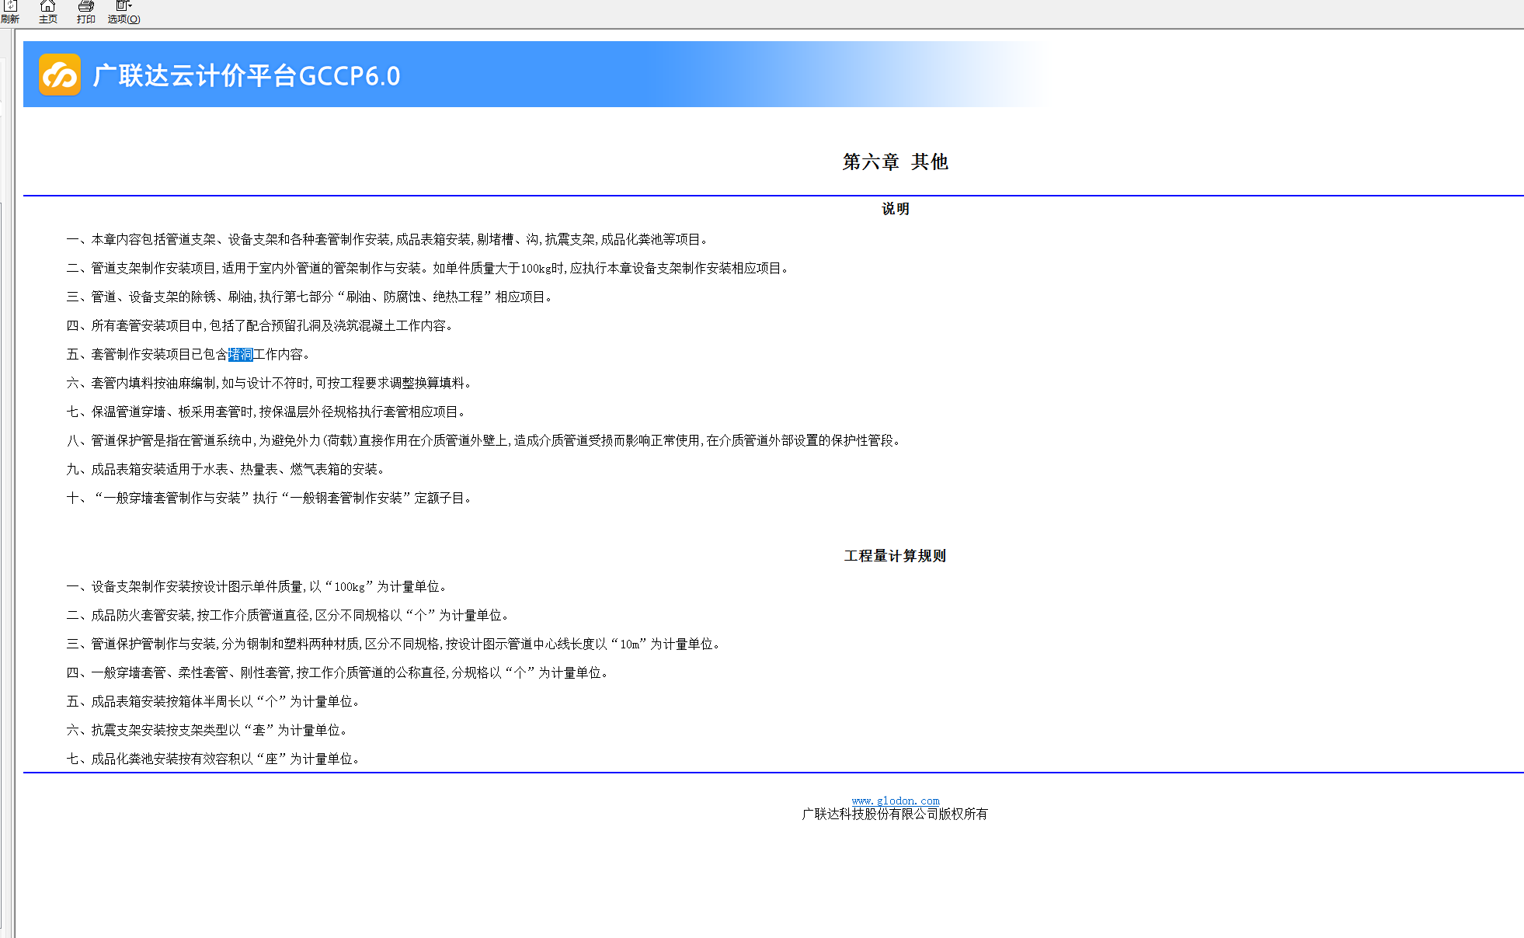The width and height of the screenshot is (1524, 938).
Task: Click the highlighted 堵洞 text
Action: click(x=241, y=355)
